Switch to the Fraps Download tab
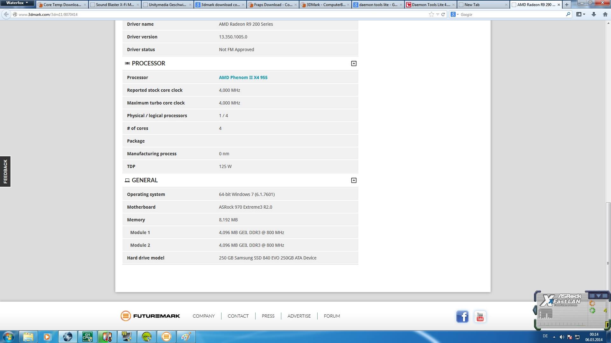 click(x=273, y=5)
